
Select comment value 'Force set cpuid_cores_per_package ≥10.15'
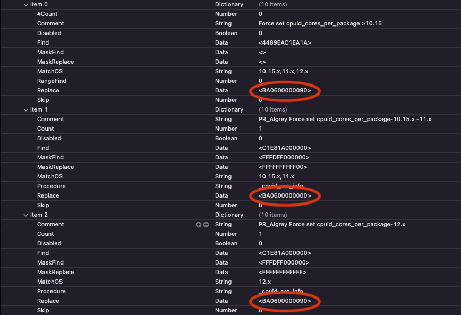pos(320,23)
